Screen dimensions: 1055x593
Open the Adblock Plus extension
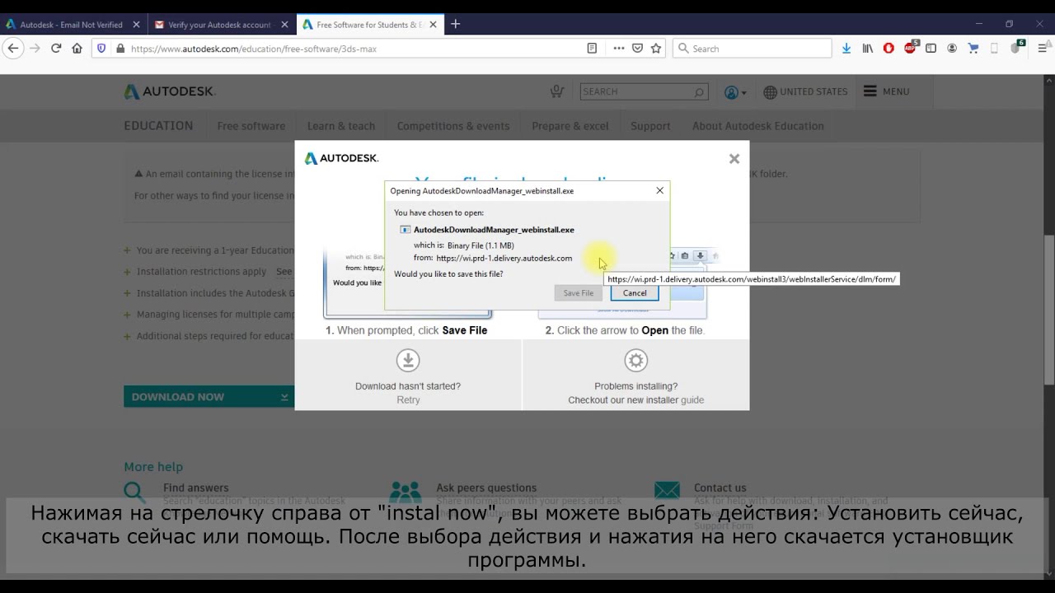[910, 48]
